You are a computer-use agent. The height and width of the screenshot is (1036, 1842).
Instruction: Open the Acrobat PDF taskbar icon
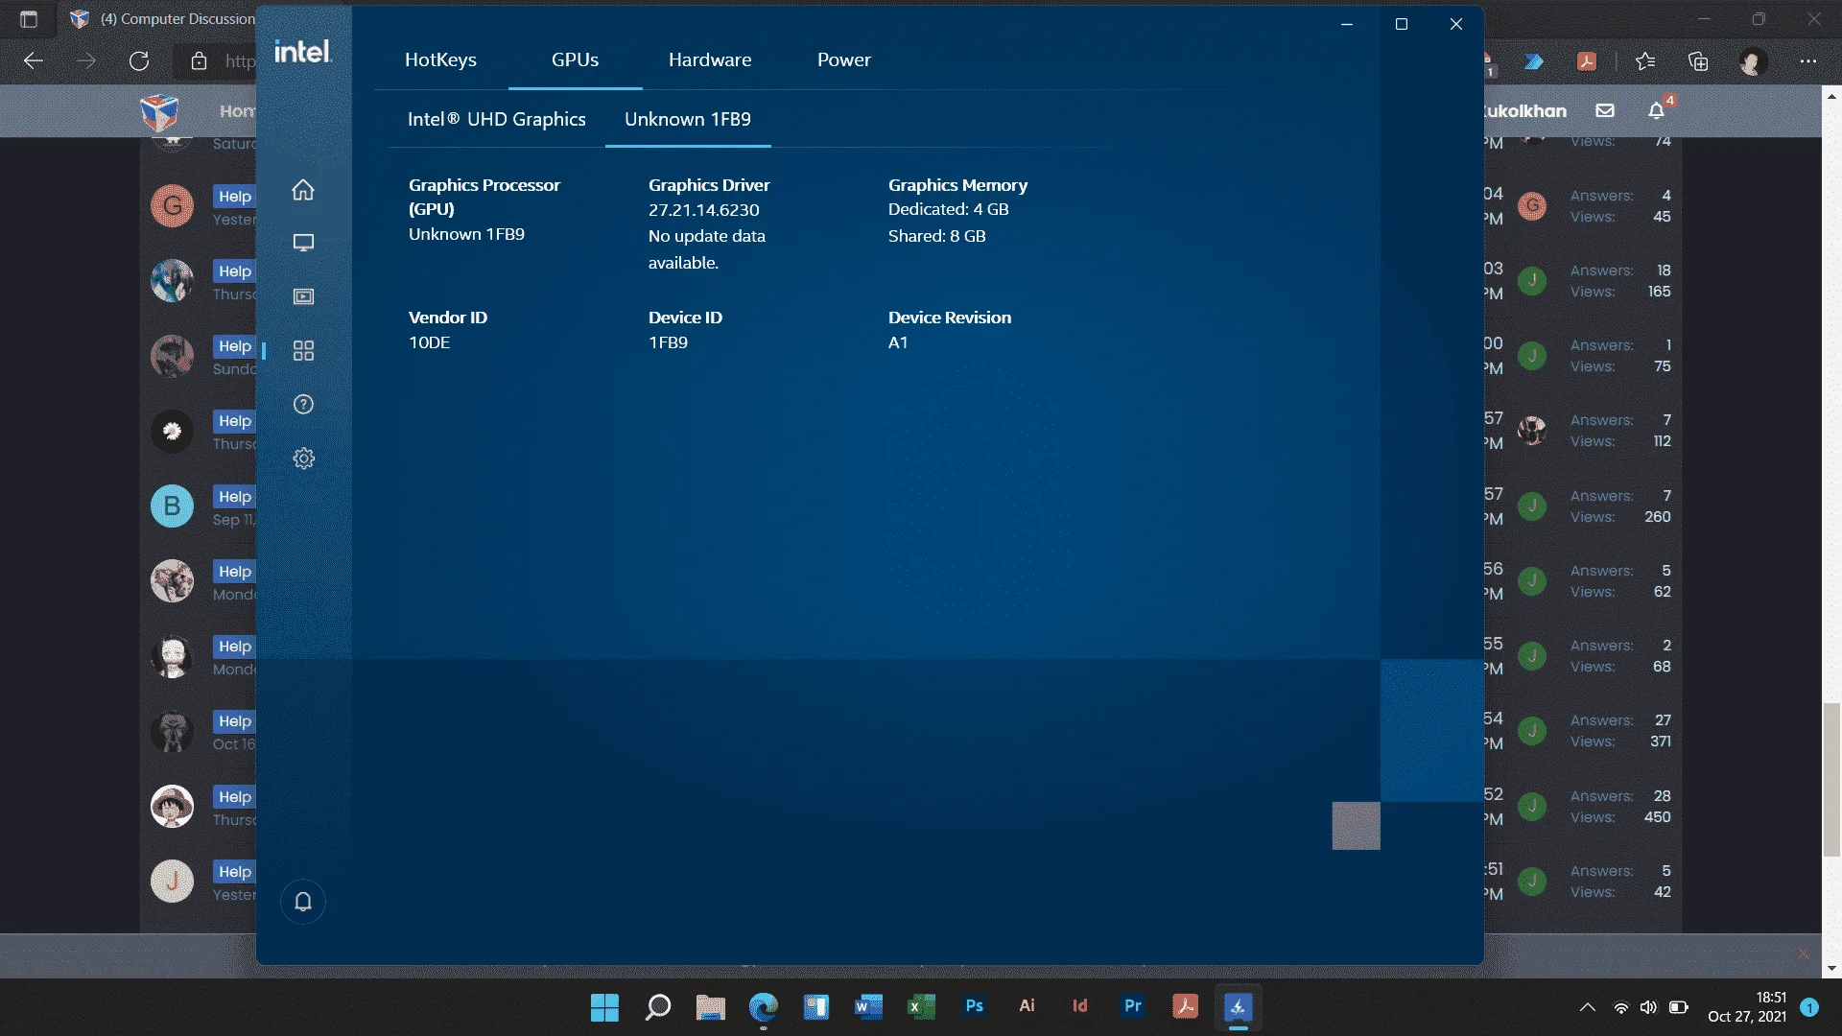[x=1186, y=1006]
